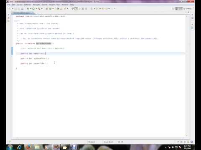Image resolution: width=201 pixels, height=150 pixels.
Task: Click the blue change marker in editor gutter
Action: tap(12, 51)
